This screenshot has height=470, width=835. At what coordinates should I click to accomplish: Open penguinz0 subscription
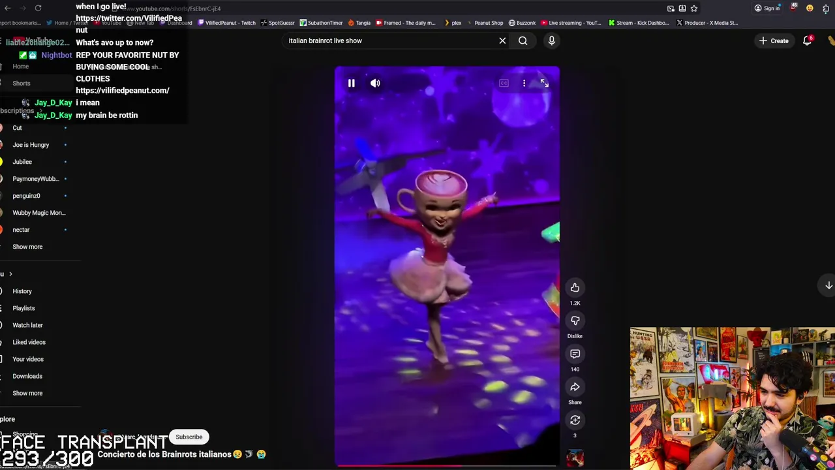26,196
